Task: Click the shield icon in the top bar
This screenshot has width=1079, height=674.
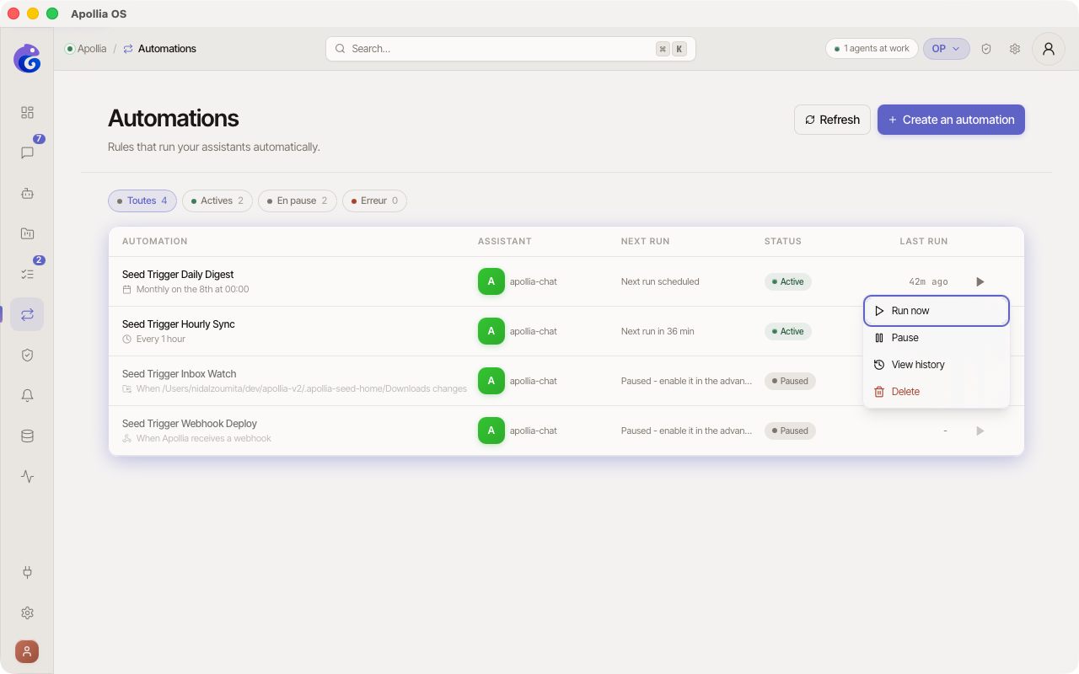Action: click(986, 49)
